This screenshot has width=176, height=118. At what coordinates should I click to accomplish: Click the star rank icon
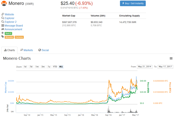click(2, 33)
